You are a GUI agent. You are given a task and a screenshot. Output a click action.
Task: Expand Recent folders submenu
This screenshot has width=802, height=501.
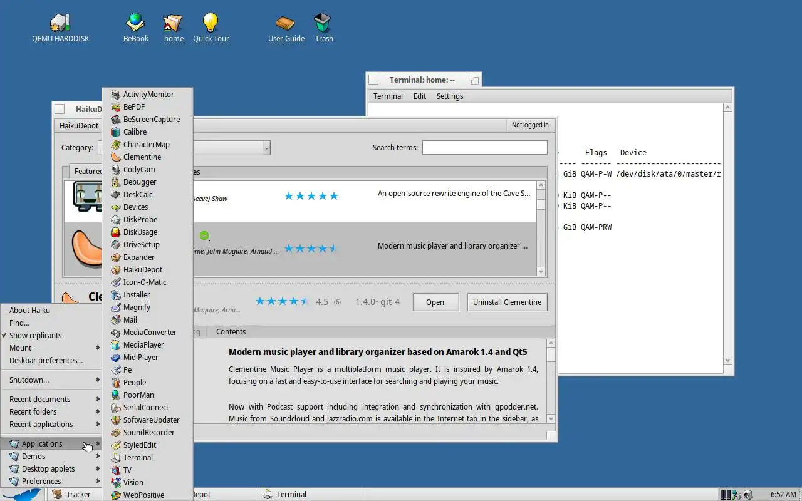coord(51,411)
